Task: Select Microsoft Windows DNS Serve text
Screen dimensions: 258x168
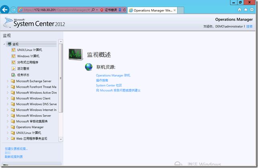Action: pos(36,104)
